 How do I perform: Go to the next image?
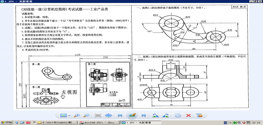pos(143,115)
